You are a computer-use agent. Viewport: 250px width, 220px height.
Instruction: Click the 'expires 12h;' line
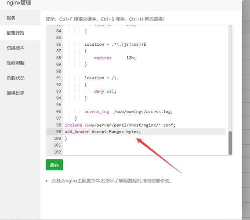pyautogui.click(x=115, y=58)
